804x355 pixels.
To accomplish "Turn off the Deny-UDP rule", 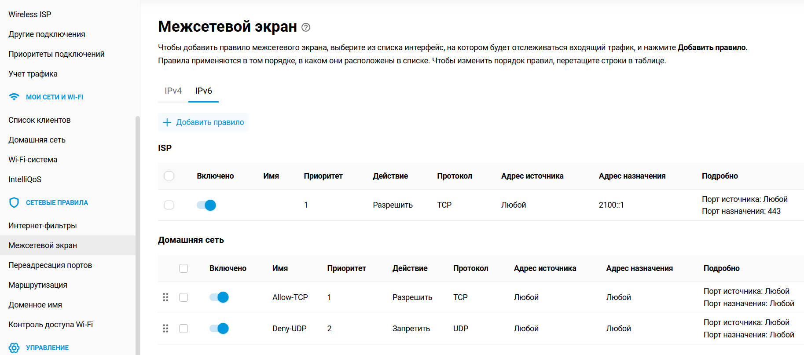I will (x=218, y=328).
